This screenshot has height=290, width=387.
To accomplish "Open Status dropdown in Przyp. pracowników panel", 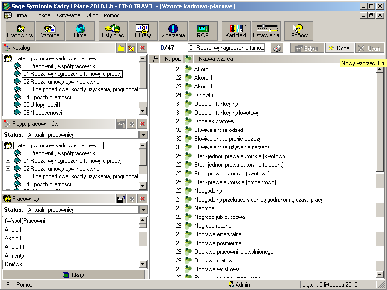I will [143, 135].
